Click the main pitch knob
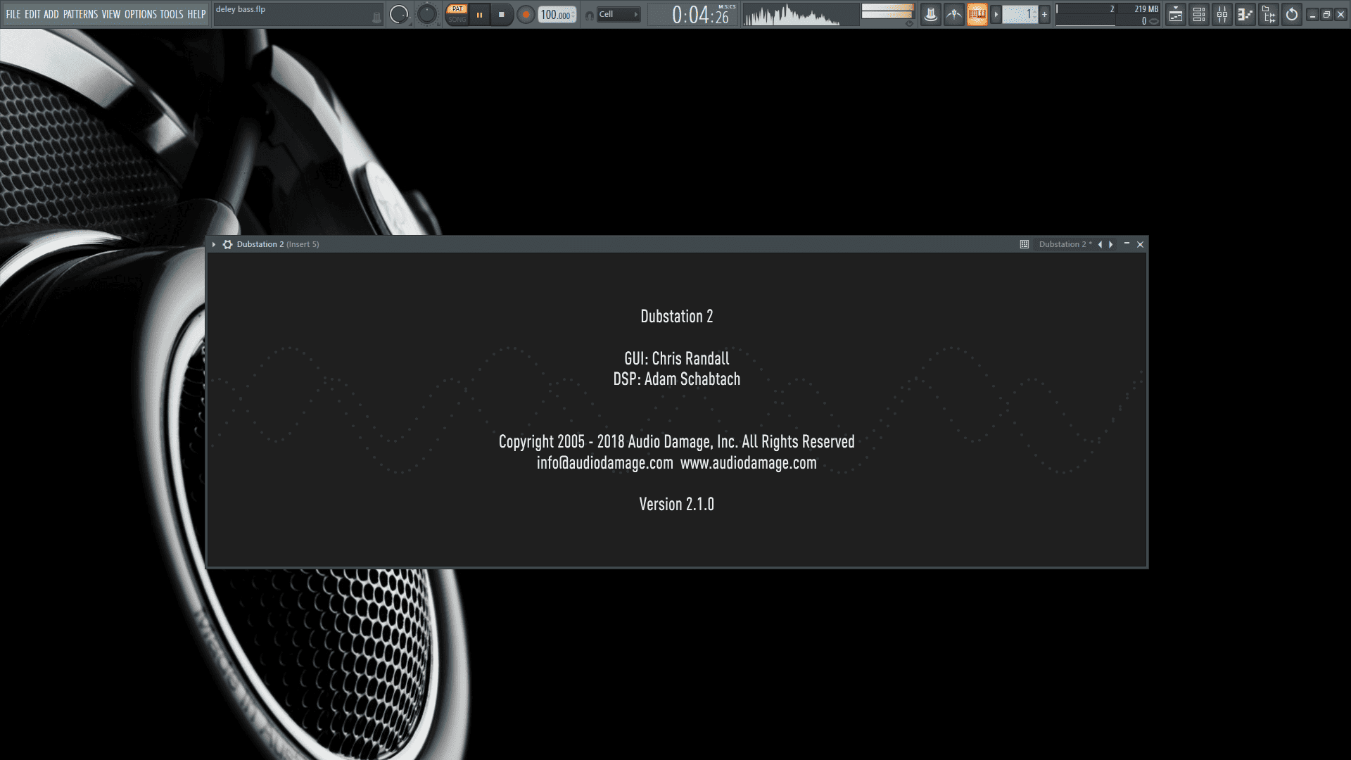 [427, 14]
